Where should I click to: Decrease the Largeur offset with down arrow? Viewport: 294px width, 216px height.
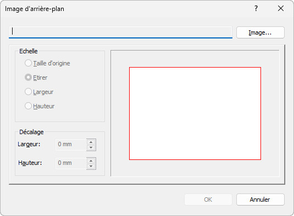[91, 147]
